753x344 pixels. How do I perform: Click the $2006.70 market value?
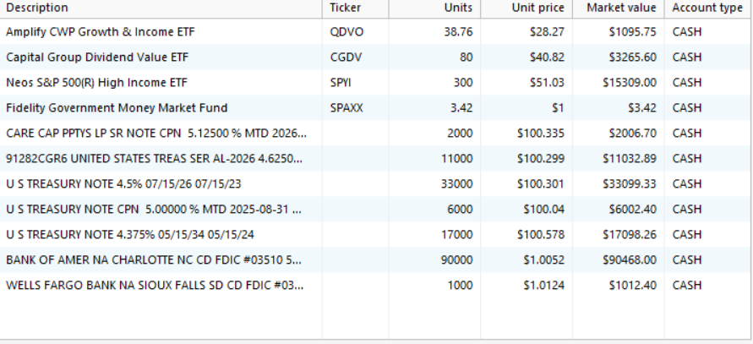coord(633,133)
